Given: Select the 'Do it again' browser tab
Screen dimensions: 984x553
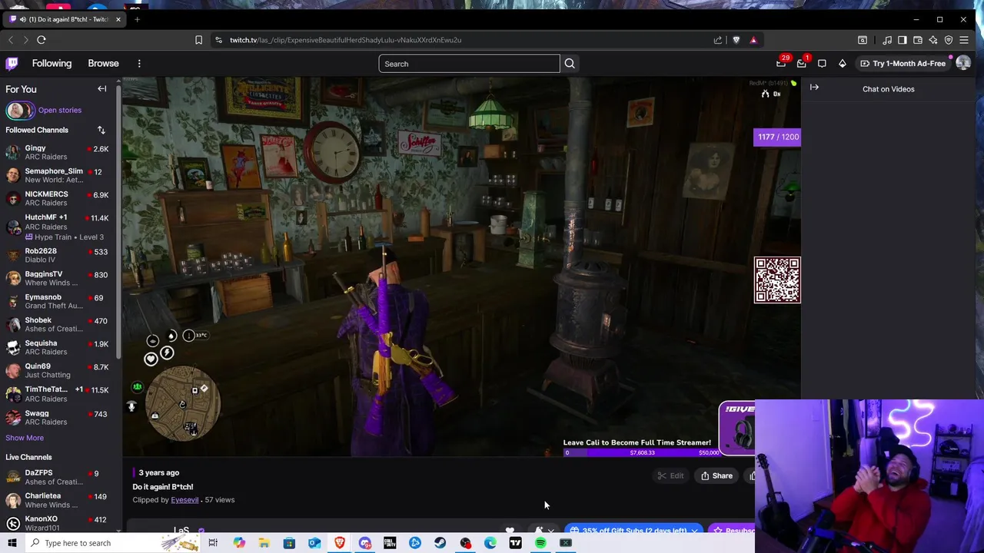Looking at the screenshot, I should [65, 19].
